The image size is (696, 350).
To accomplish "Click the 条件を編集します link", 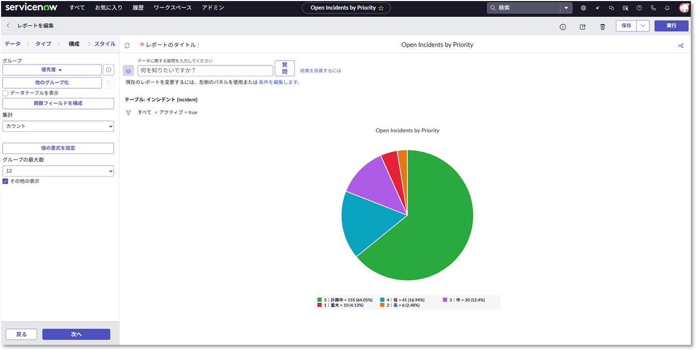I will 279,82.
